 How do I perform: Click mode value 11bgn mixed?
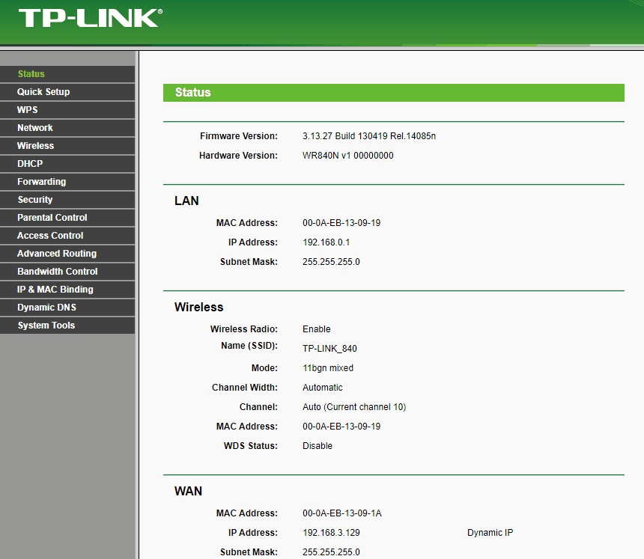coord(328,368)
